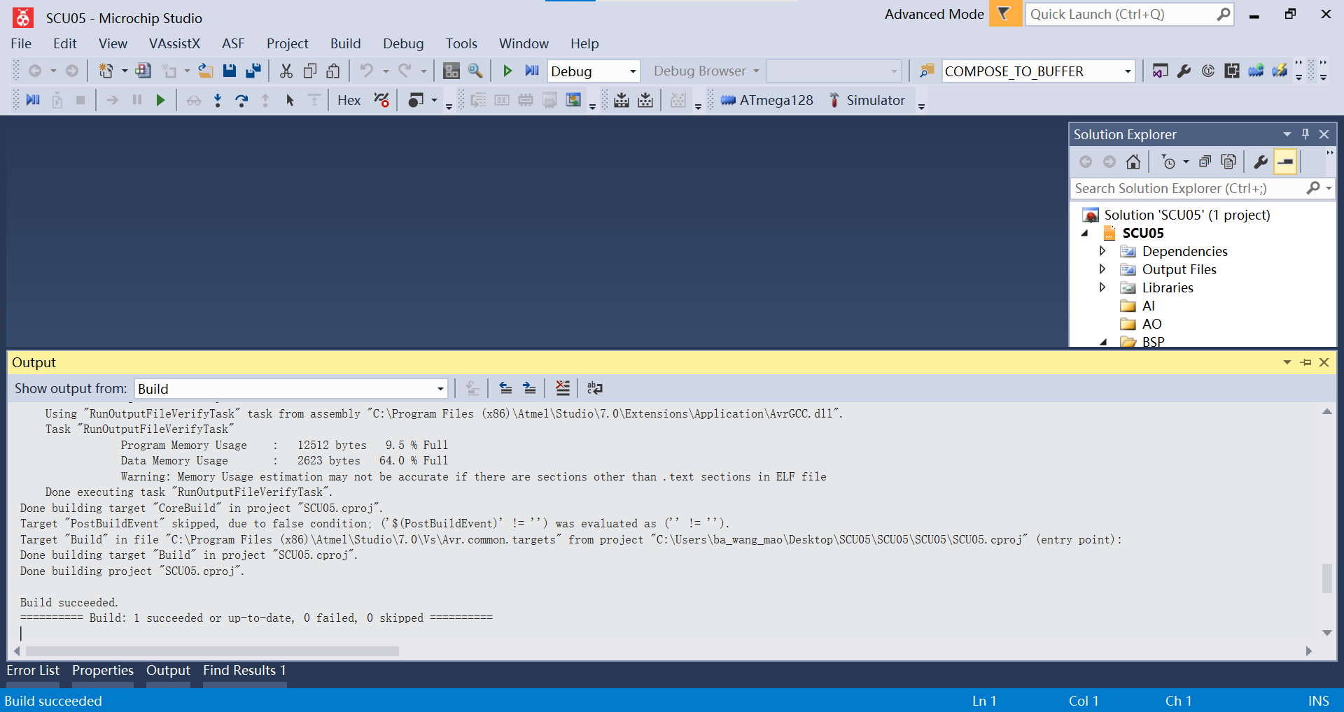Click the Undo icon in the toolbar
Screen dimensions: 1344x712
[367, 71]
